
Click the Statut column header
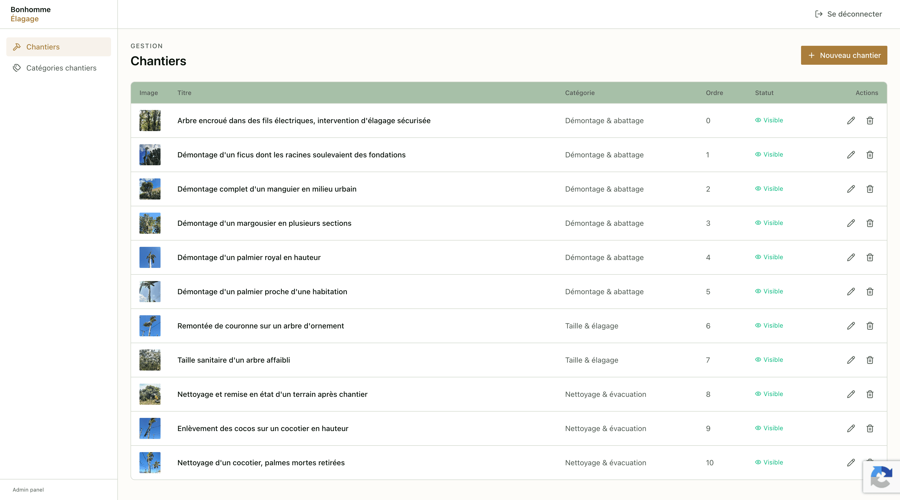(764, 93)
